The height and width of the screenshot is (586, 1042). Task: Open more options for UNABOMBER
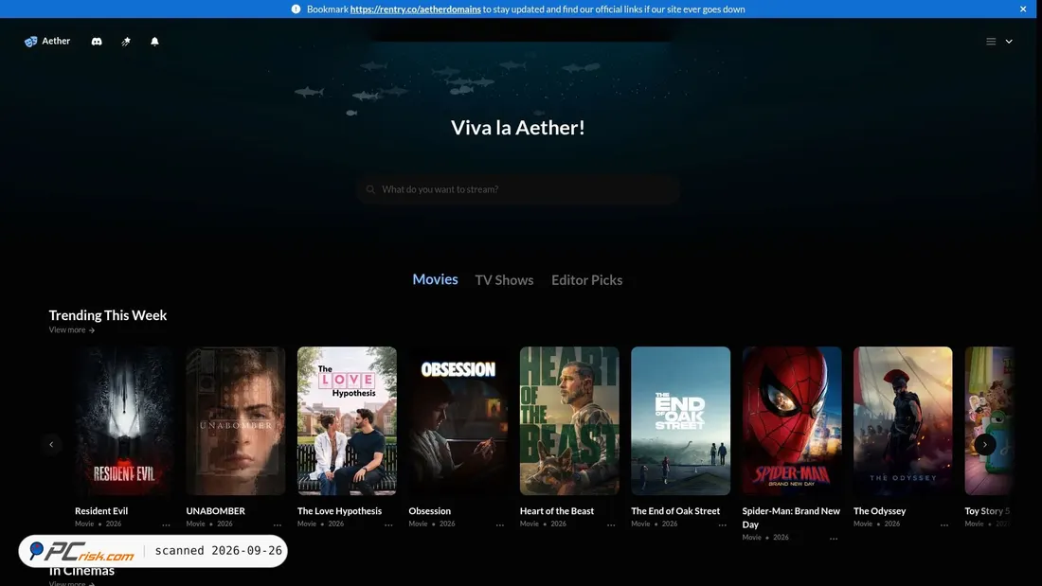(278, 524)
